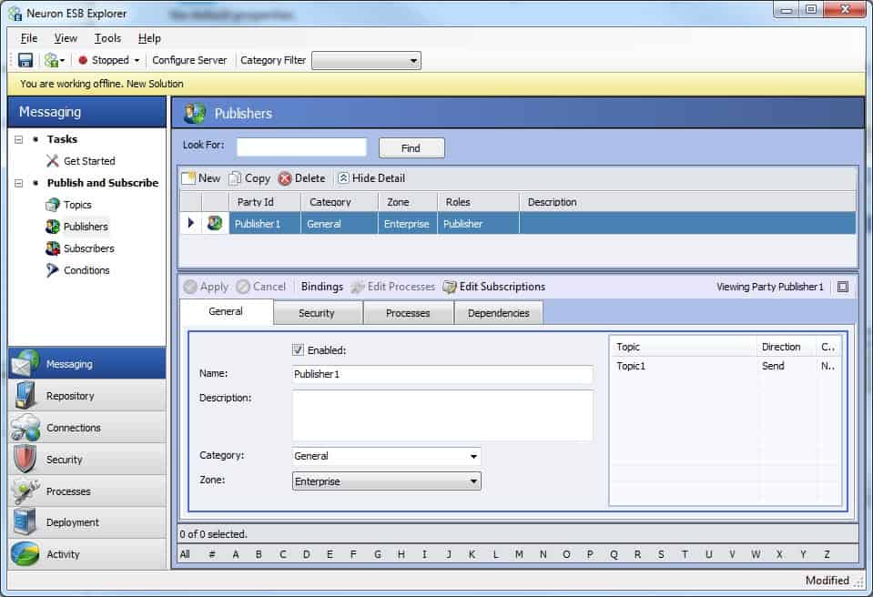Click the Processes wrench icon
This screenshot has height=597, width=873.
[x=25, y=491]
